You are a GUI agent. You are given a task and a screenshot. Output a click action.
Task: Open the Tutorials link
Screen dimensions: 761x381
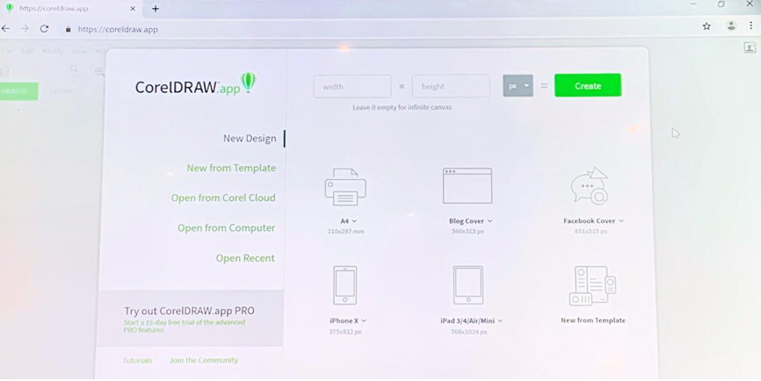click(x=137, y=361)
